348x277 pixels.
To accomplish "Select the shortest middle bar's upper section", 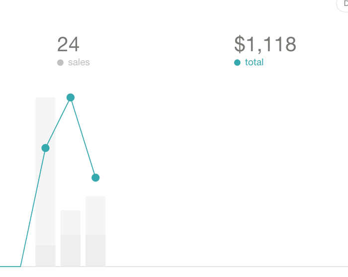I will point(71,222).
